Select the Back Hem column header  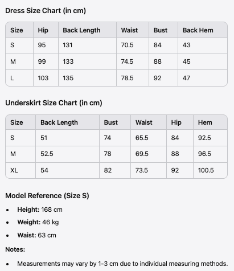198,30
